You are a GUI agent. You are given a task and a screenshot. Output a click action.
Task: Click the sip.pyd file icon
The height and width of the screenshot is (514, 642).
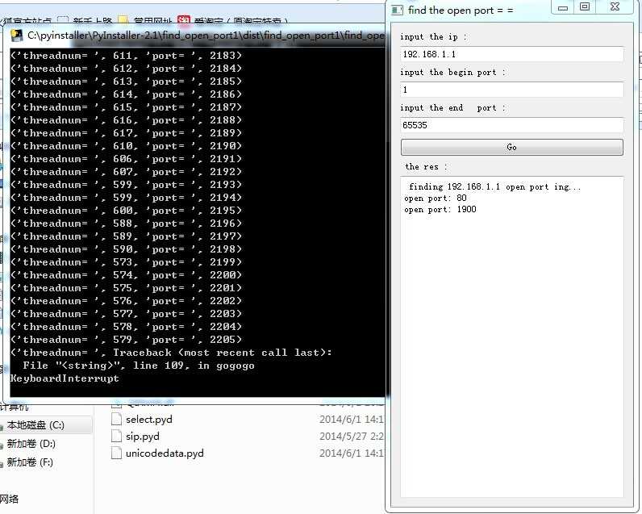click(117, 436)
